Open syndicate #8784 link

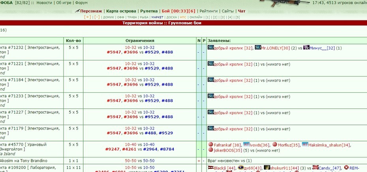pyautogui.click(x=167, y=149)
